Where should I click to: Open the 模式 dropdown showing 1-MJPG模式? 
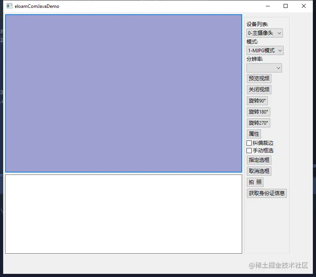[265, 51]
